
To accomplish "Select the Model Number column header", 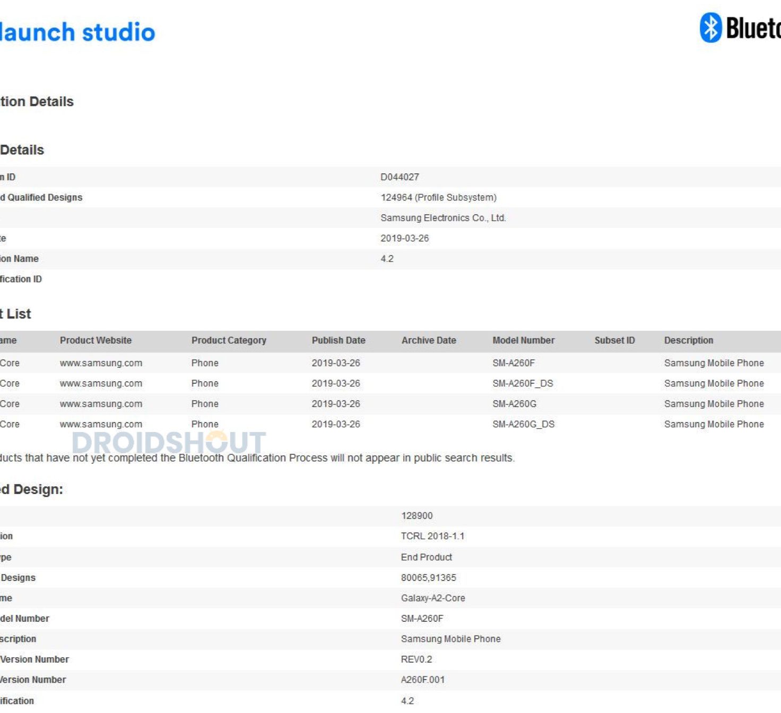I will pos(523,340).
